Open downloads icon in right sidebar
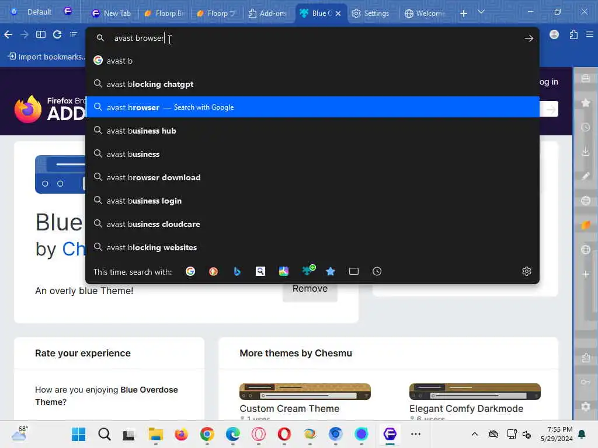 click(586, 152)
